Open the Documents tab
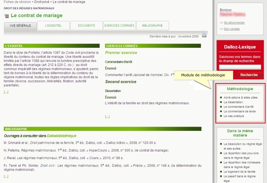This screenshot has width=267, height=183. coord(87,26)
